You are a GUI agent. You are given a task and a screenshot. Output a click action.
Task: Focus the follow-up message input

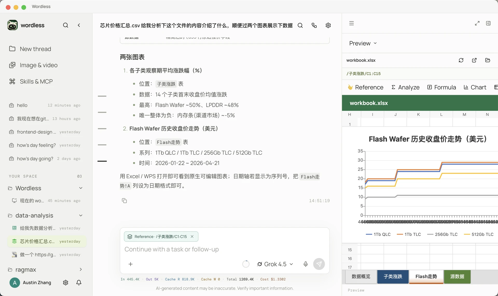coord(224,249)
